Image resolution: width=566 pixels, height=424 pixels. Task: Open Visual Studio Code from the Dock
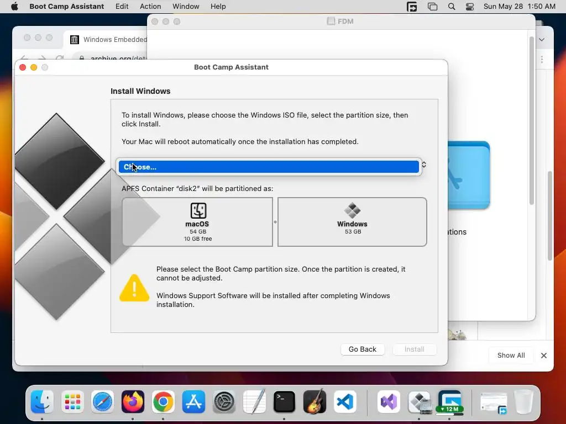coord(345,402)
